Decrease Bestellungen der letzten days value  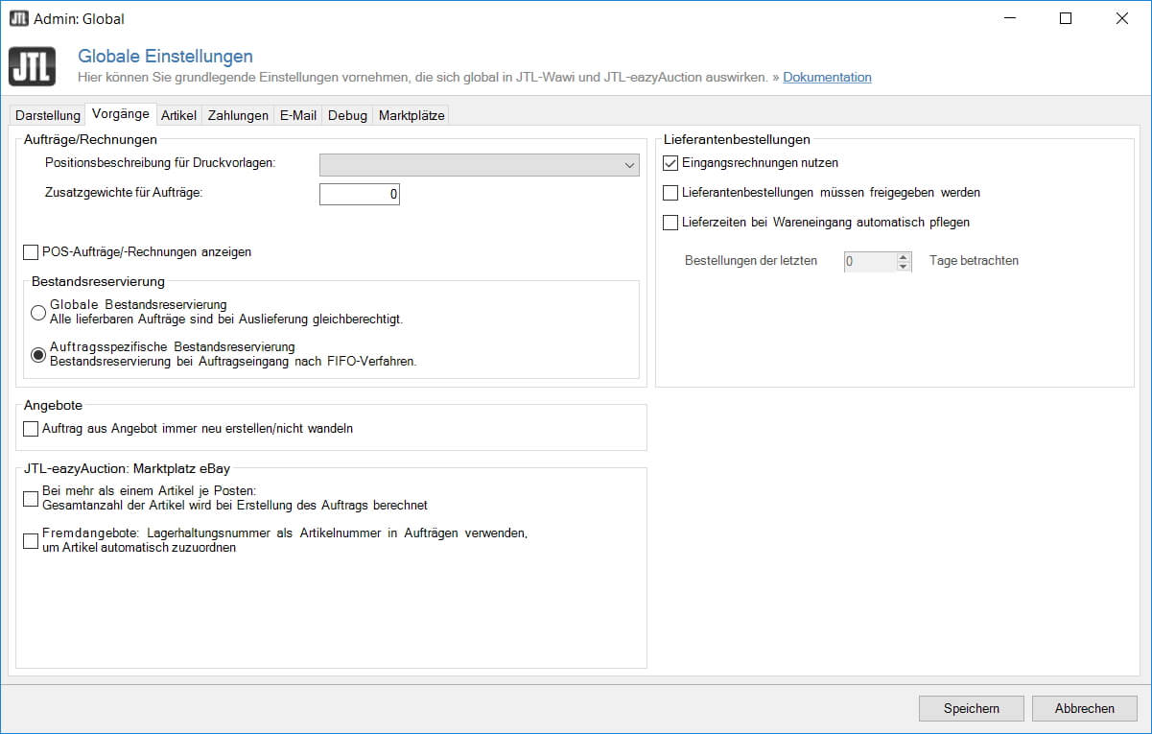[x=904, y=266]
